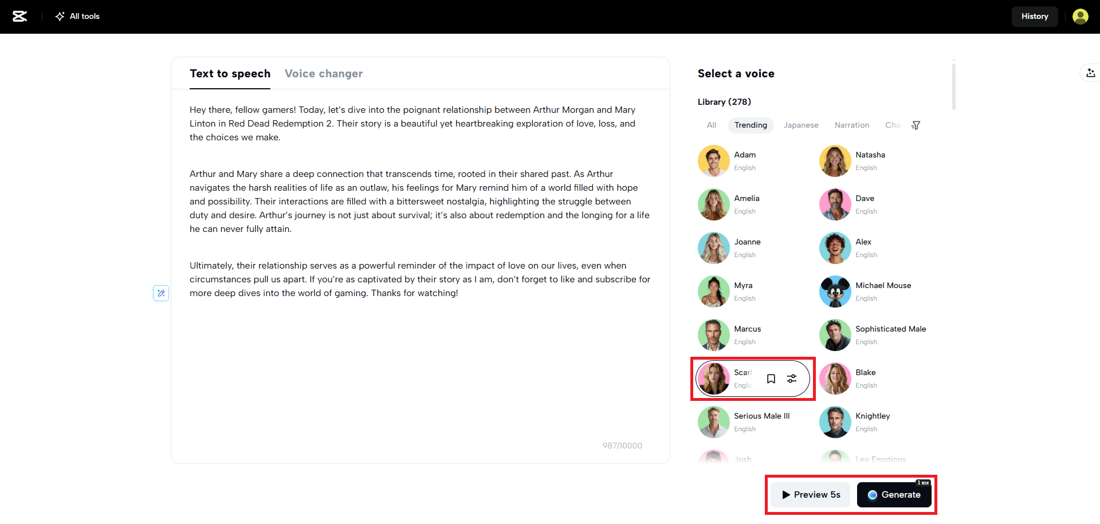
Task: Open the account profile avatar
Action: tap(1081, 16)
